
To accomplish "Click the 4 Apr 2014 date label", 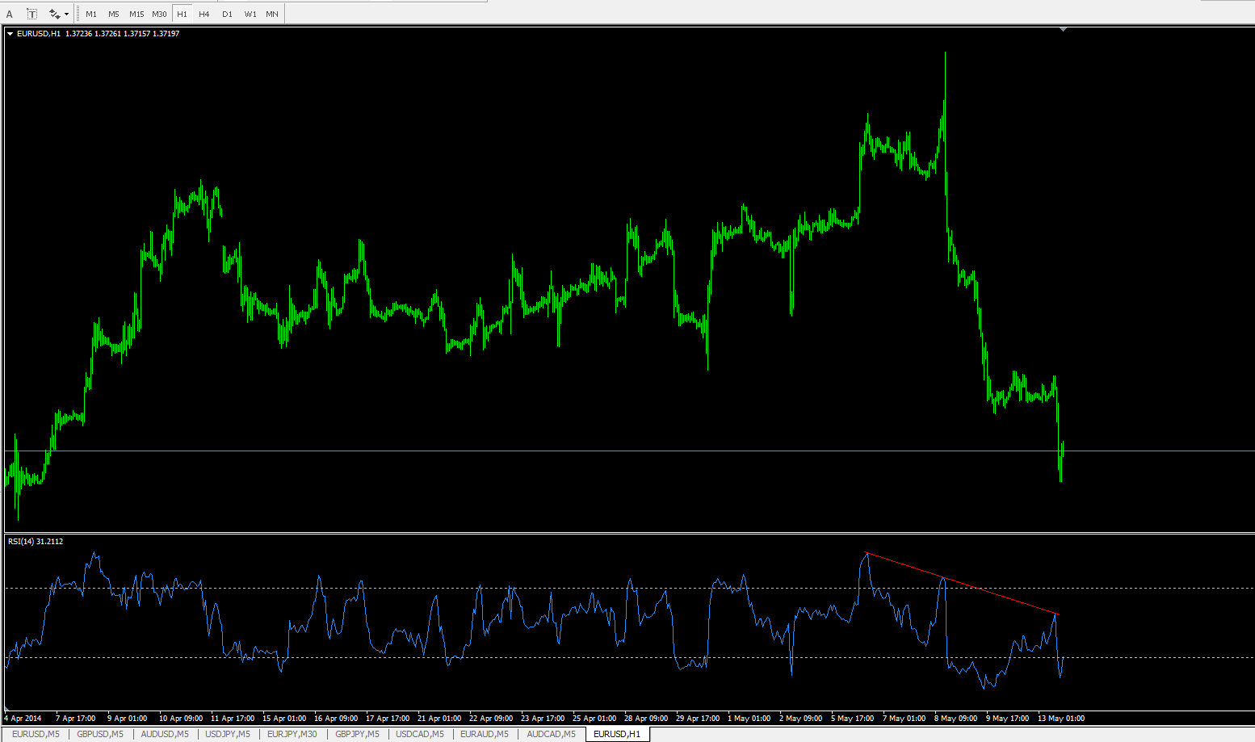I will pyautogui.click(x=23, y=719).
